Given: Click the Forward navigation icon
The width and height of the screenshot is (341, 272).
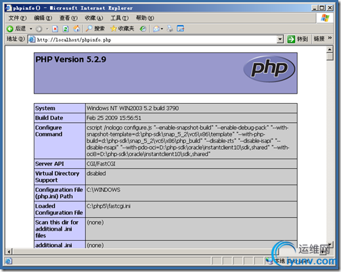Looking at the screenshot, I should [x=39, y=28].
